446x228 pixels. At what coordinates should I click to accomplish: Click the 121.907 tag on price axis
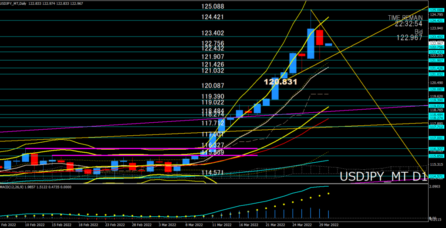[x=436, y=60]
